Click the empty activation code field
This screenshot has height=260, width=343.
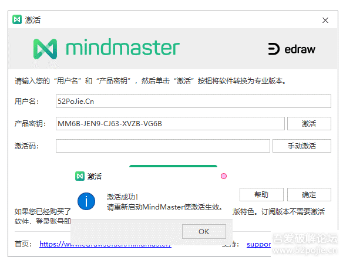[x=163, y=146]
